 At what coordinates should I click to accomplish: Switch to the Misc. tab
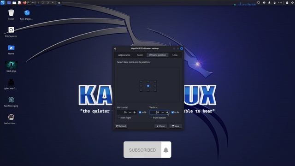[175, 55]
